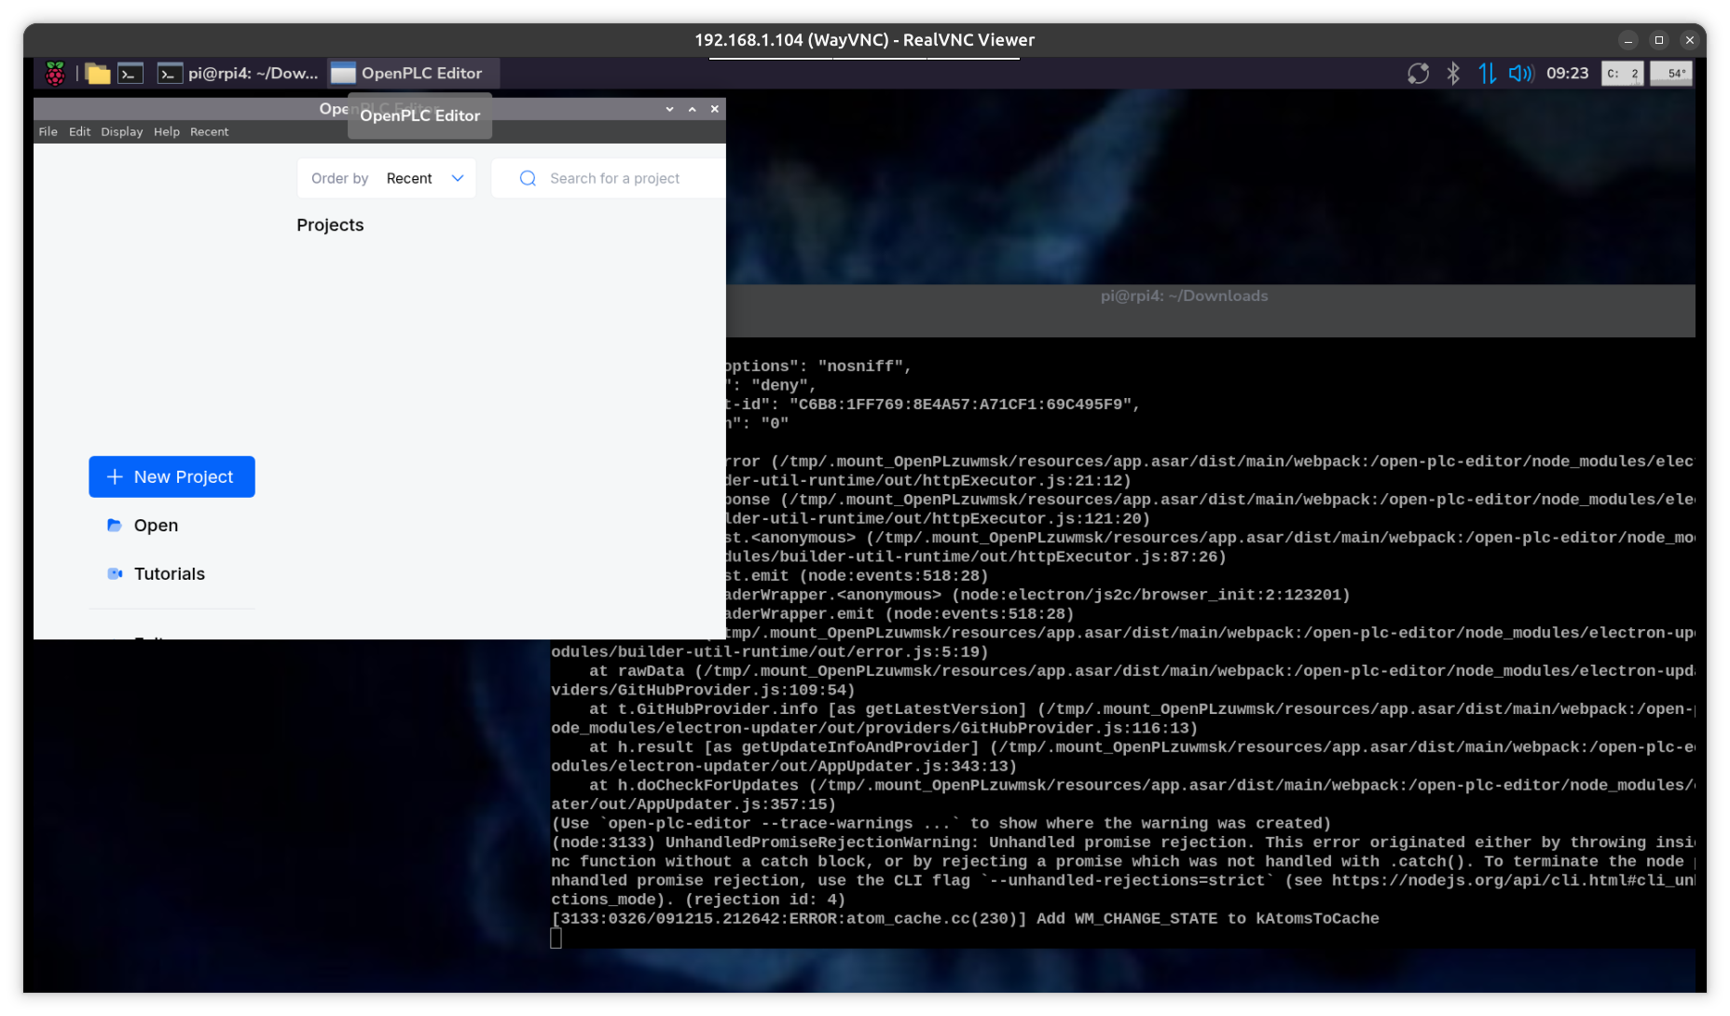Screen dimensions: 1730x1016
Task: Click the CPU usage monitor widget
Action: click(x=1622, y=74)
